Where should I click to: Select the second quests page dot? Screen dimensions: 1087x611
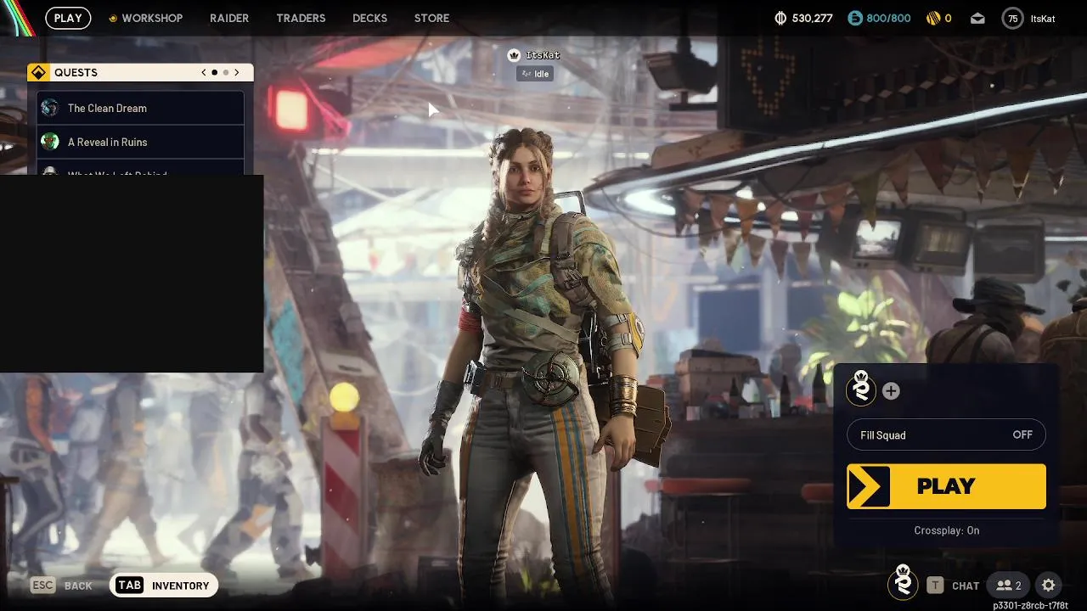coord(226,73)
